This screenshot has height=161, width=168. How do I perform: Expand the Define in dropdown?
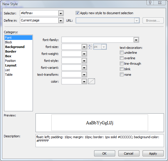click(x=61, y=21)
